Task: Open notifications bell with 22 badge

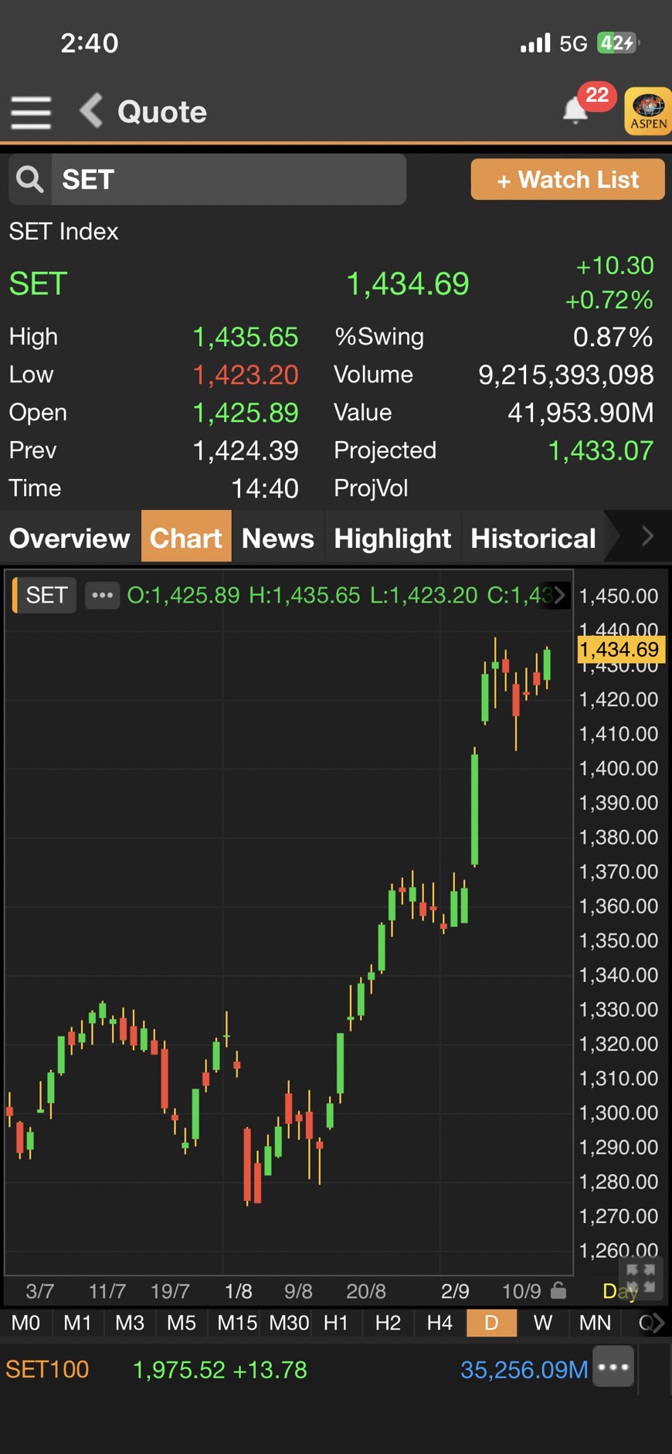Action: 576,110
